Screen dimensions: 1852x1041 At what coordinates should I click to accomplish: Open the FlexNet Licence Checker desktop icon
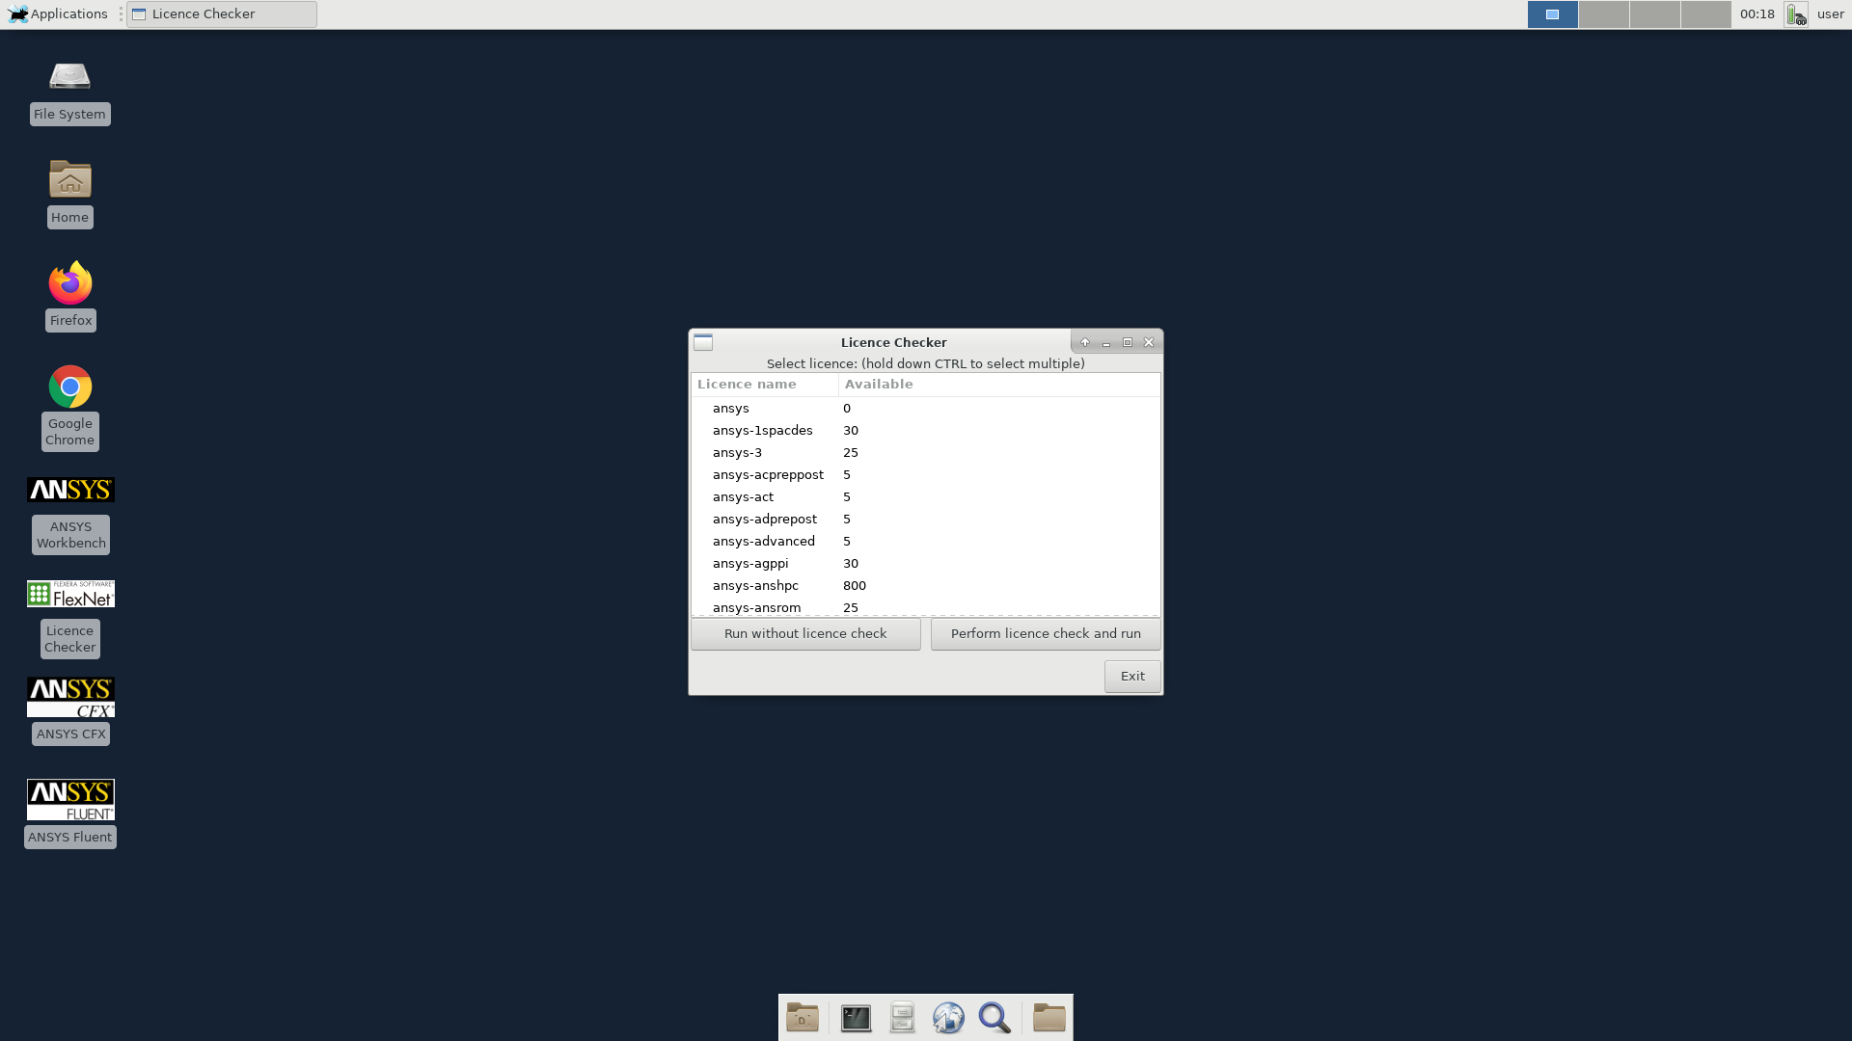point(70,595)
